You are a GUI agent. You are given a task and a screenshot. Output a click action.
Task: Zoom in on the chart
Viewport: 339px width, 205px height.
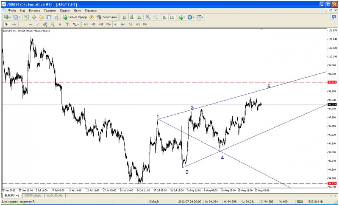148,17
